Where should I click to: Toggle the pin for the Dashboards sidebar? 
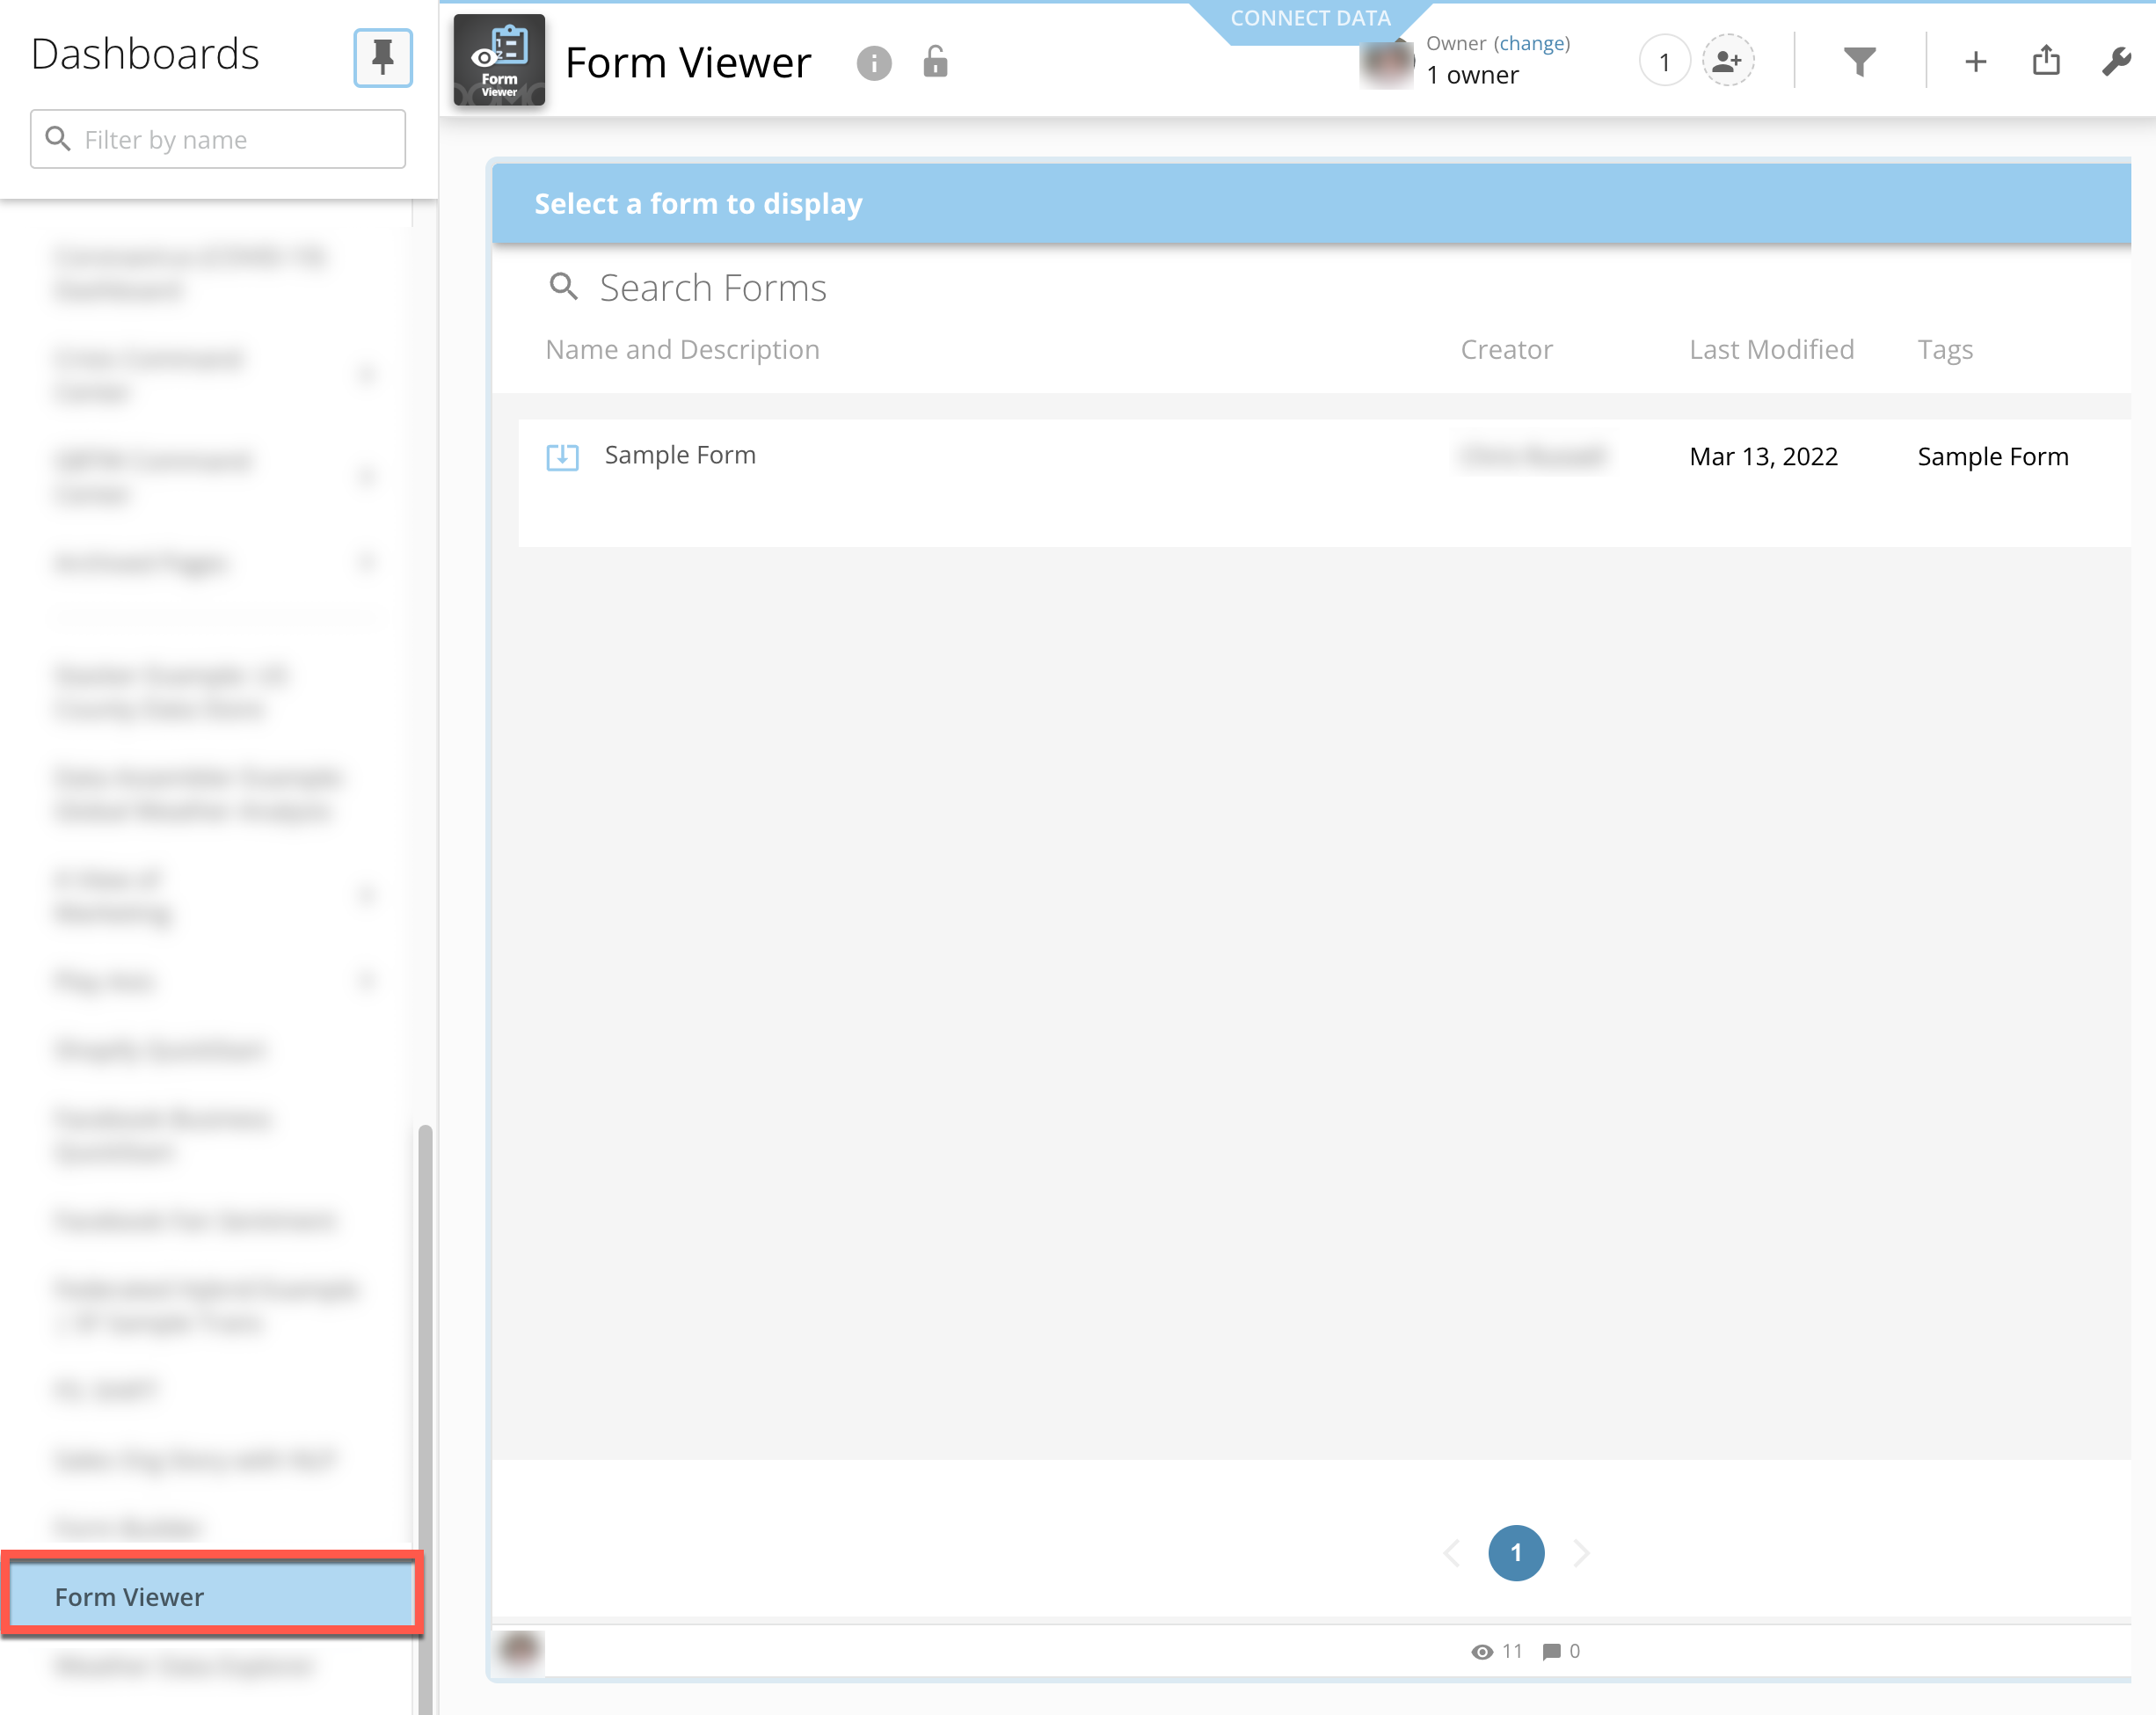click(x=383, y=58)
